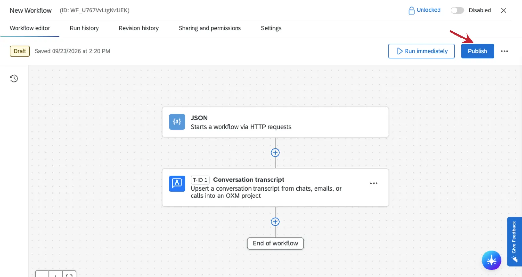This screenshot has width=522, height=277.
Task: Open the JSON trigger card
Action: (x=275, y=122)
